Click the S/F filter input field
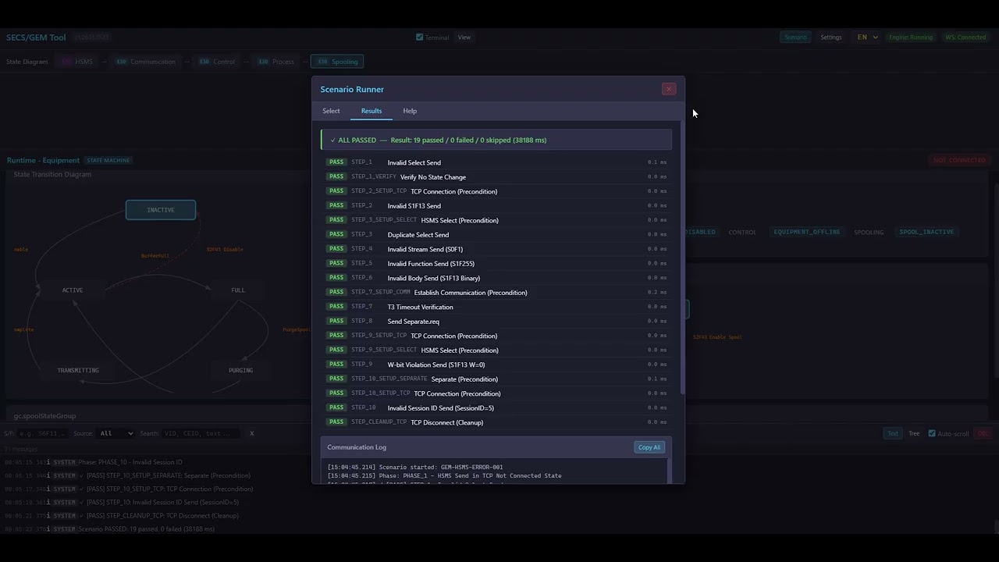Image resolution: width=999 pixels, height=562 pixels. tap(43, 433)
